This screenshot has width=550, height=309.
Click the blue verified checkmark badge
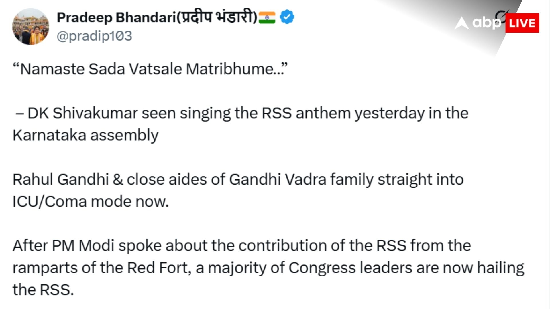[x=287, y=17]
